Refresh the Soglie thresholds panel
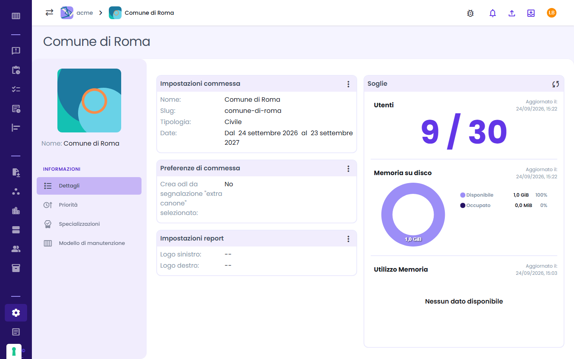This screenshot has width=574, height=359. (x=556, y=84)
